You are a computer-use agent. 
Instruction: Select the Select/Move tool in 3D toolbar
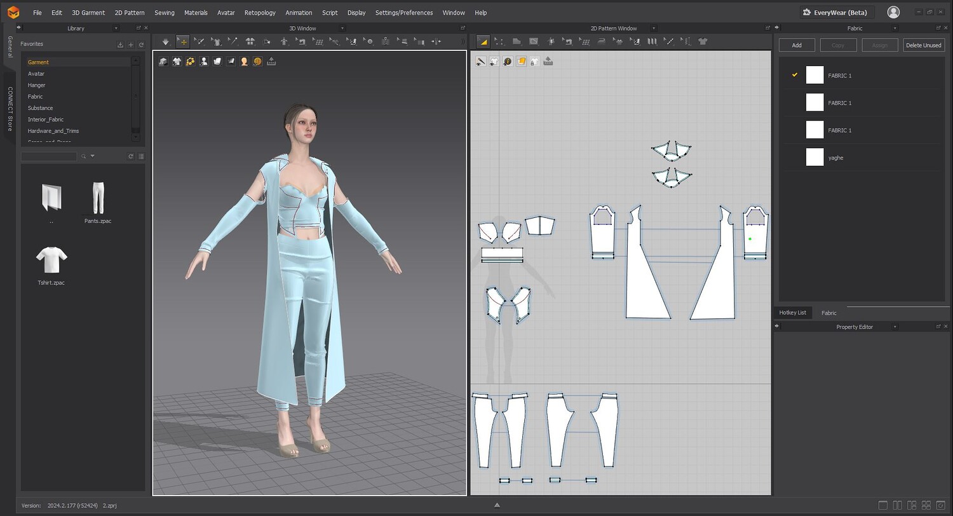coord(183,41)
